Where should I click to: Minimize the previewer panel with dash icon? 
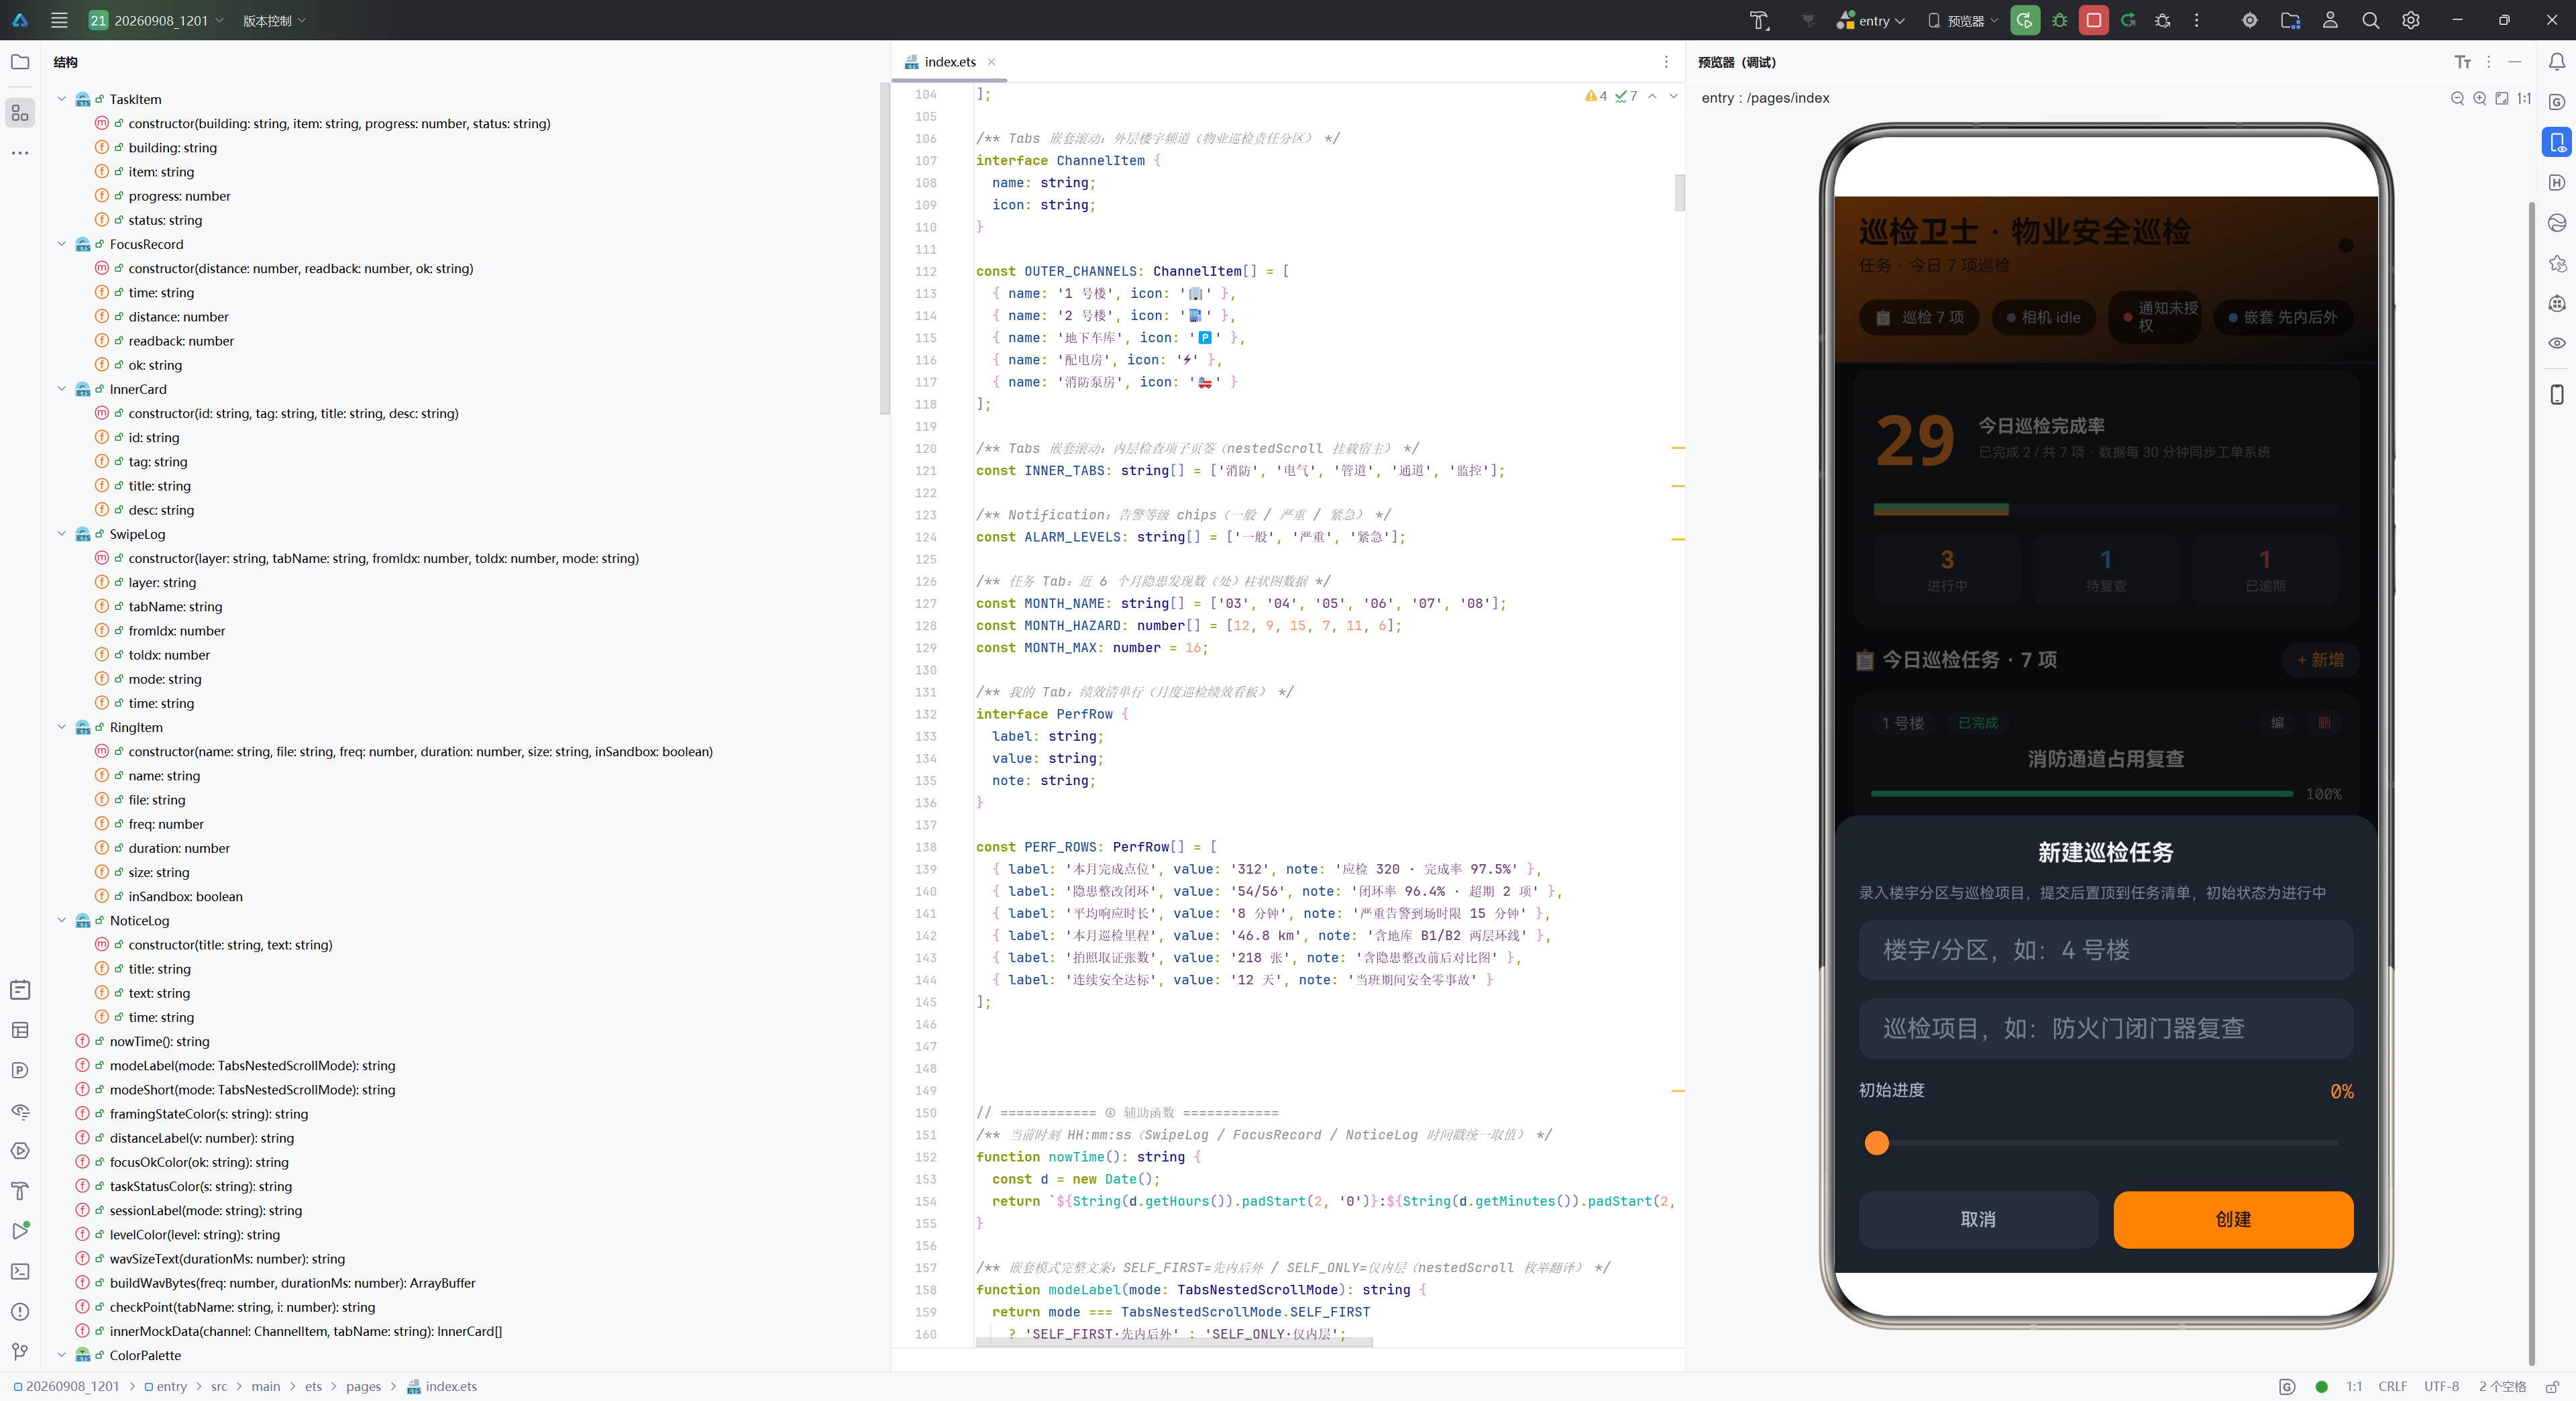click(x=2514, y=62)
